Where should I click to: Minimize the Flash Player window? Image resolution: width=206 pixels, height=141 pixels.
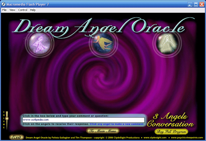(190, 4)
